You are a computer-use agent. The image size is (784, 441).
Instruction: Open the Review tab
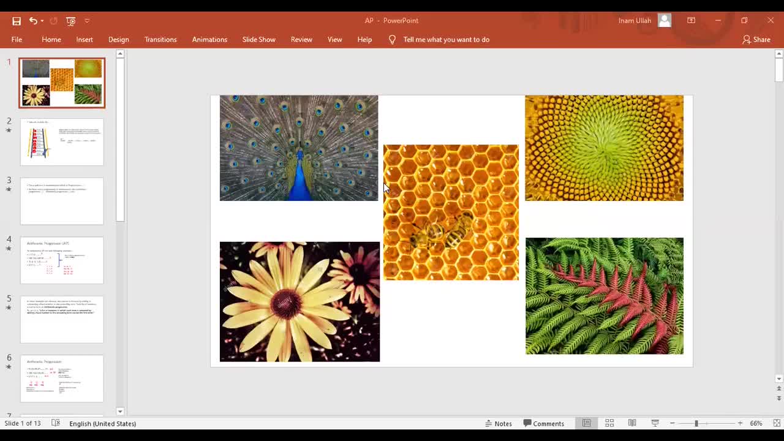point(301,39)
